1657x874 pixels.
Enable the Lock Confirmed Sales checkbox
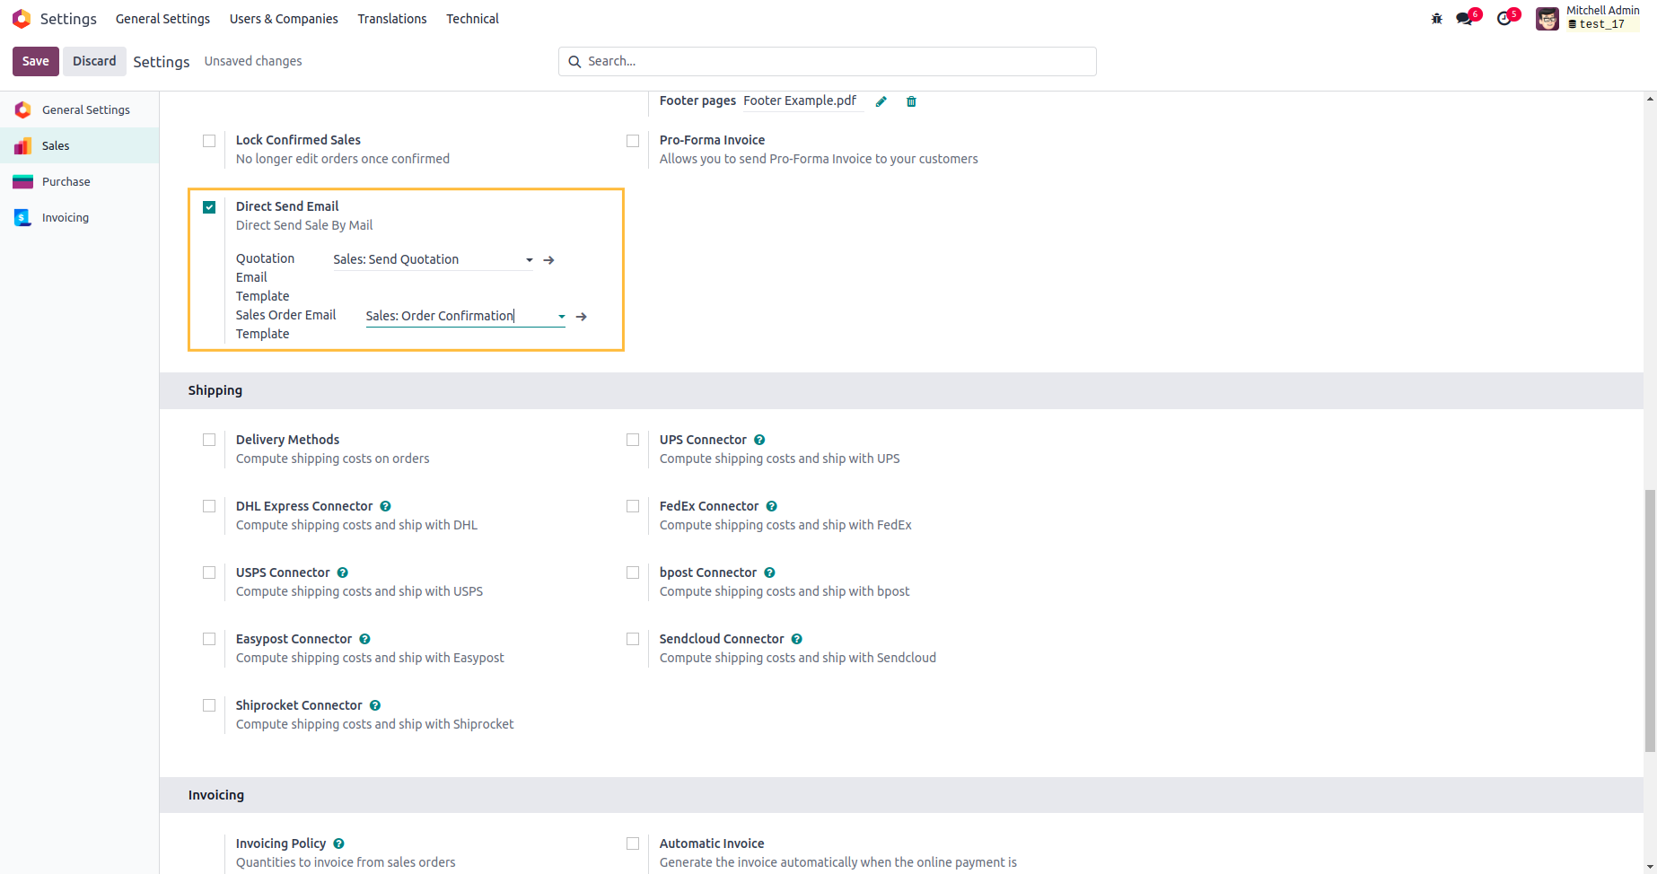tap(209, 141)
